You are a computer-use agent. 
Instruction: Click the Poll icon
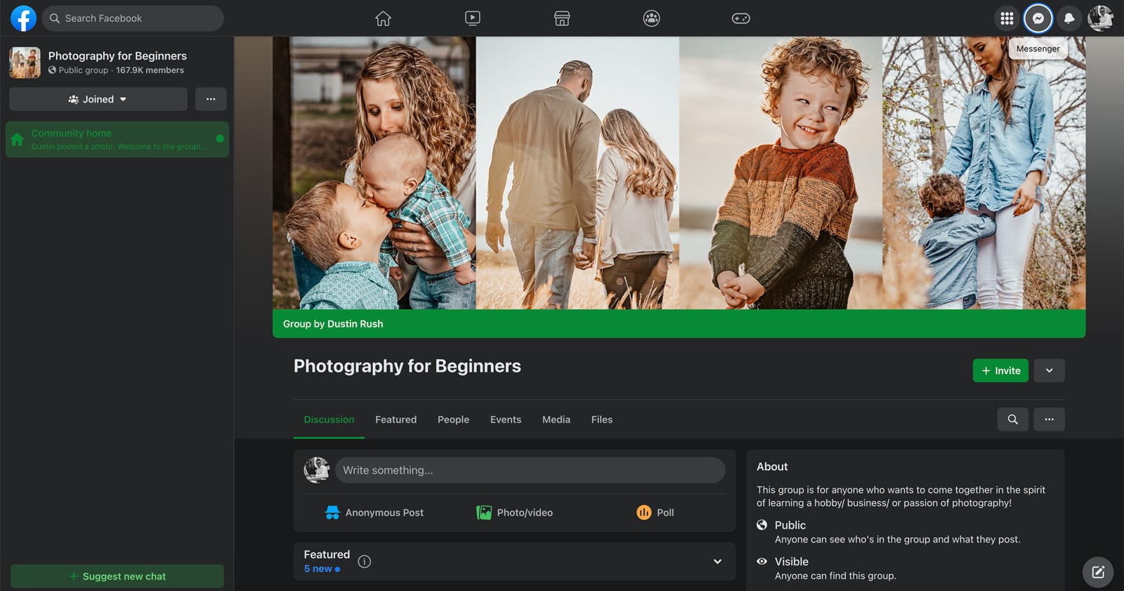click(x=644, y=512)
